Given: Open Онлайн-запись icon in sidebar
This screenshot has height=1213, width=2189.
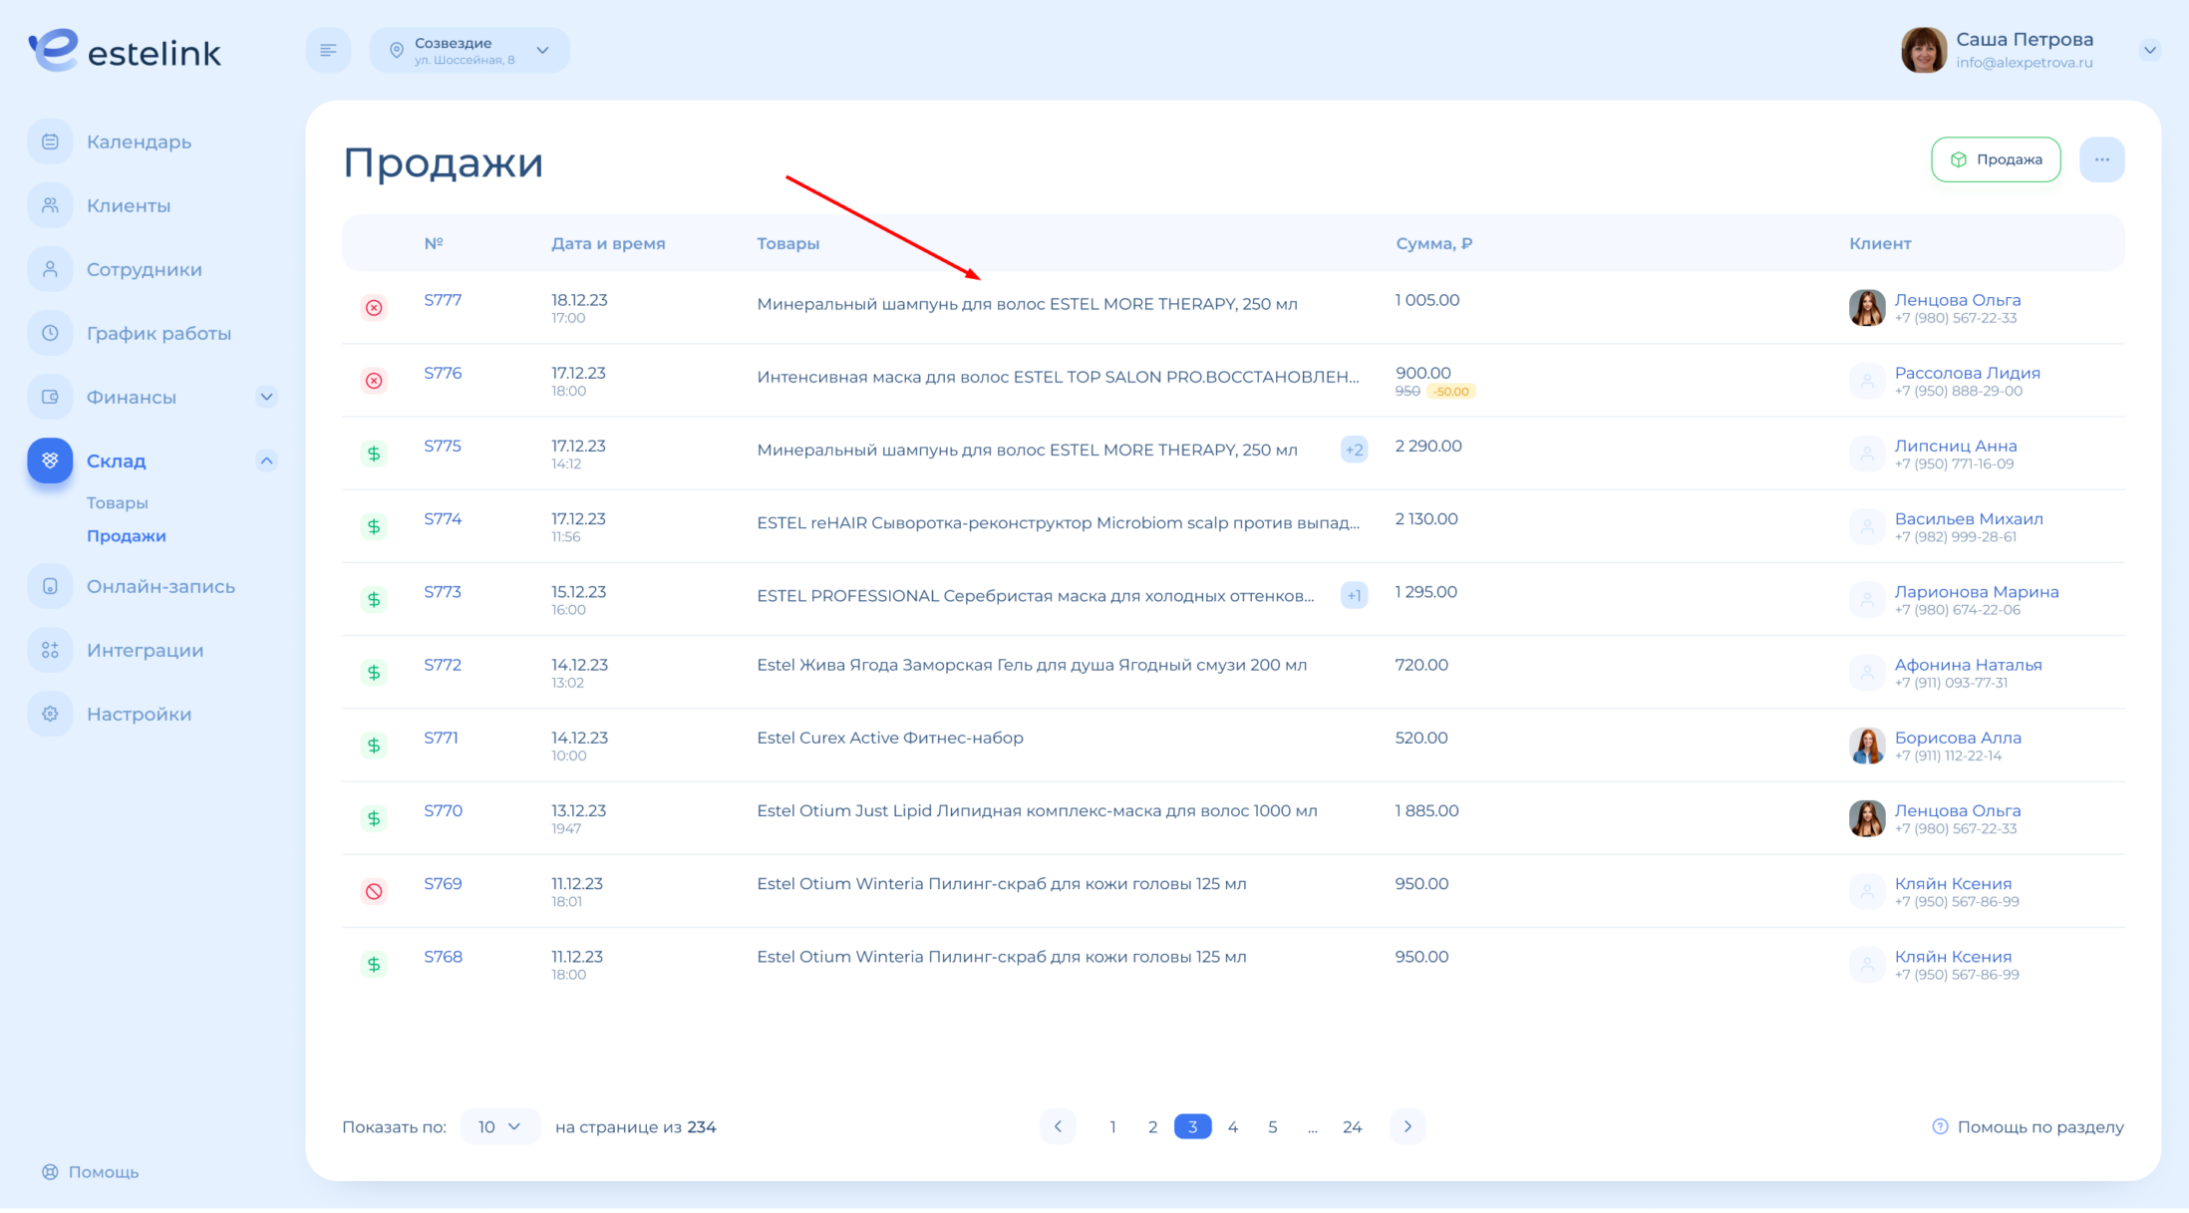Looking at the screenshot, I should coord(50,586).
